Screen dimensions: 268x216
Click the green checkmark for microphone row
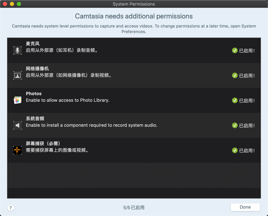235,50
